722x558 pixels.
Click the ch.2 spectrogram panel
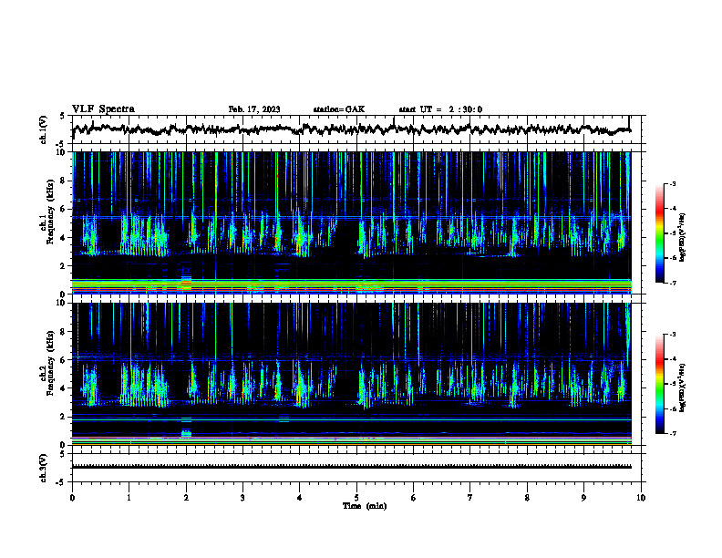coord(351,374)
